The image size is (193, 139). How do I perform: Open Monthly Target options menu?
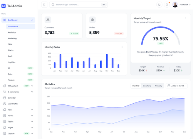click(x=186, y=18)
